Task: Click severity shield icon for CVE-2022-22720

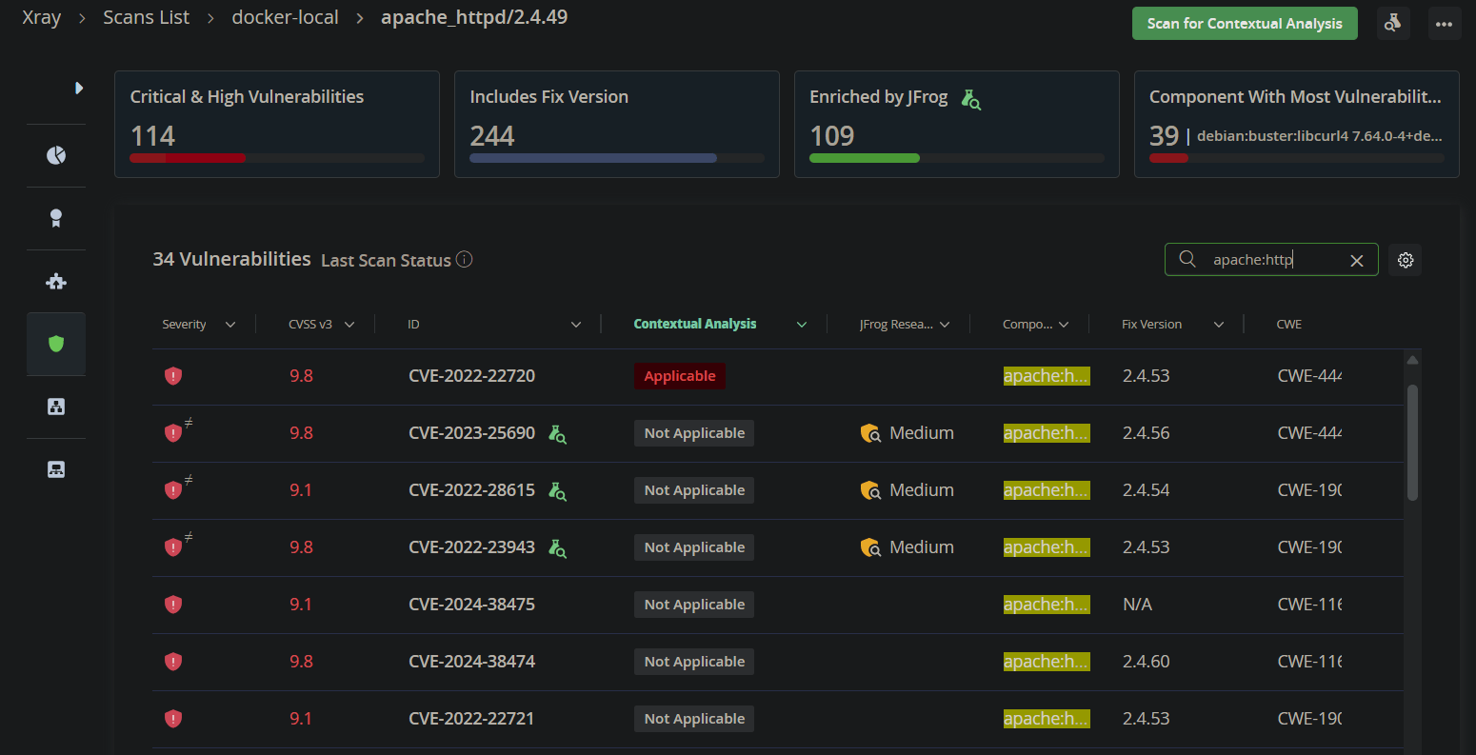Action: [x=173, y=376]
